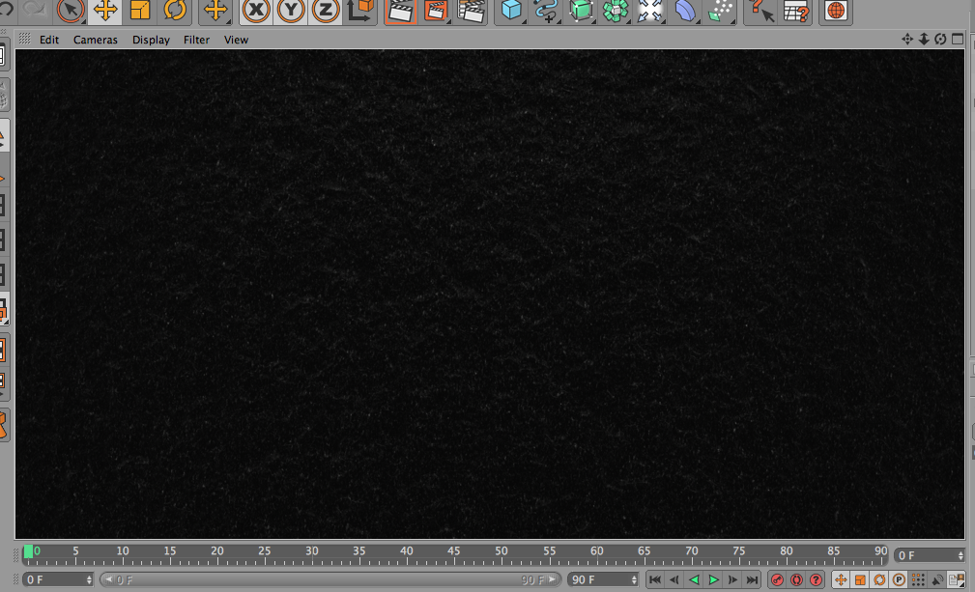Image resolution: width=975 pixels, height=592 pixels.
Task: Click the green playhead at frame 0
Action: tap(28, 551)
